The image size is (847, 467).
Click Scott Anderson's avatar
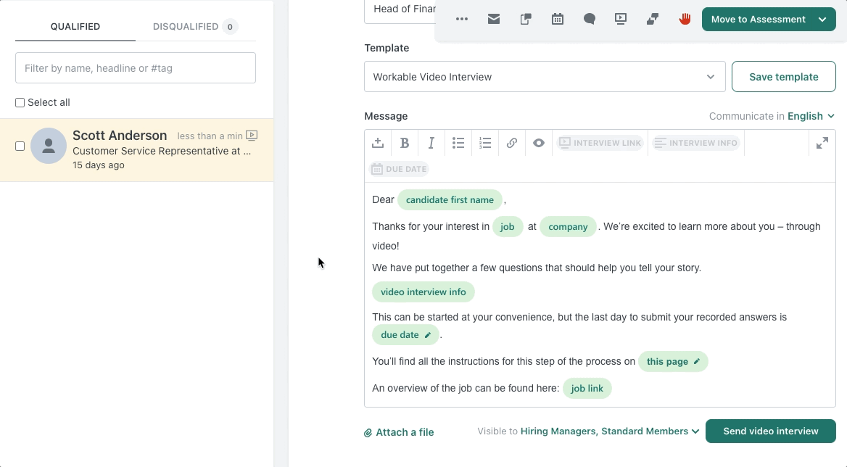[x=49, y=146]
